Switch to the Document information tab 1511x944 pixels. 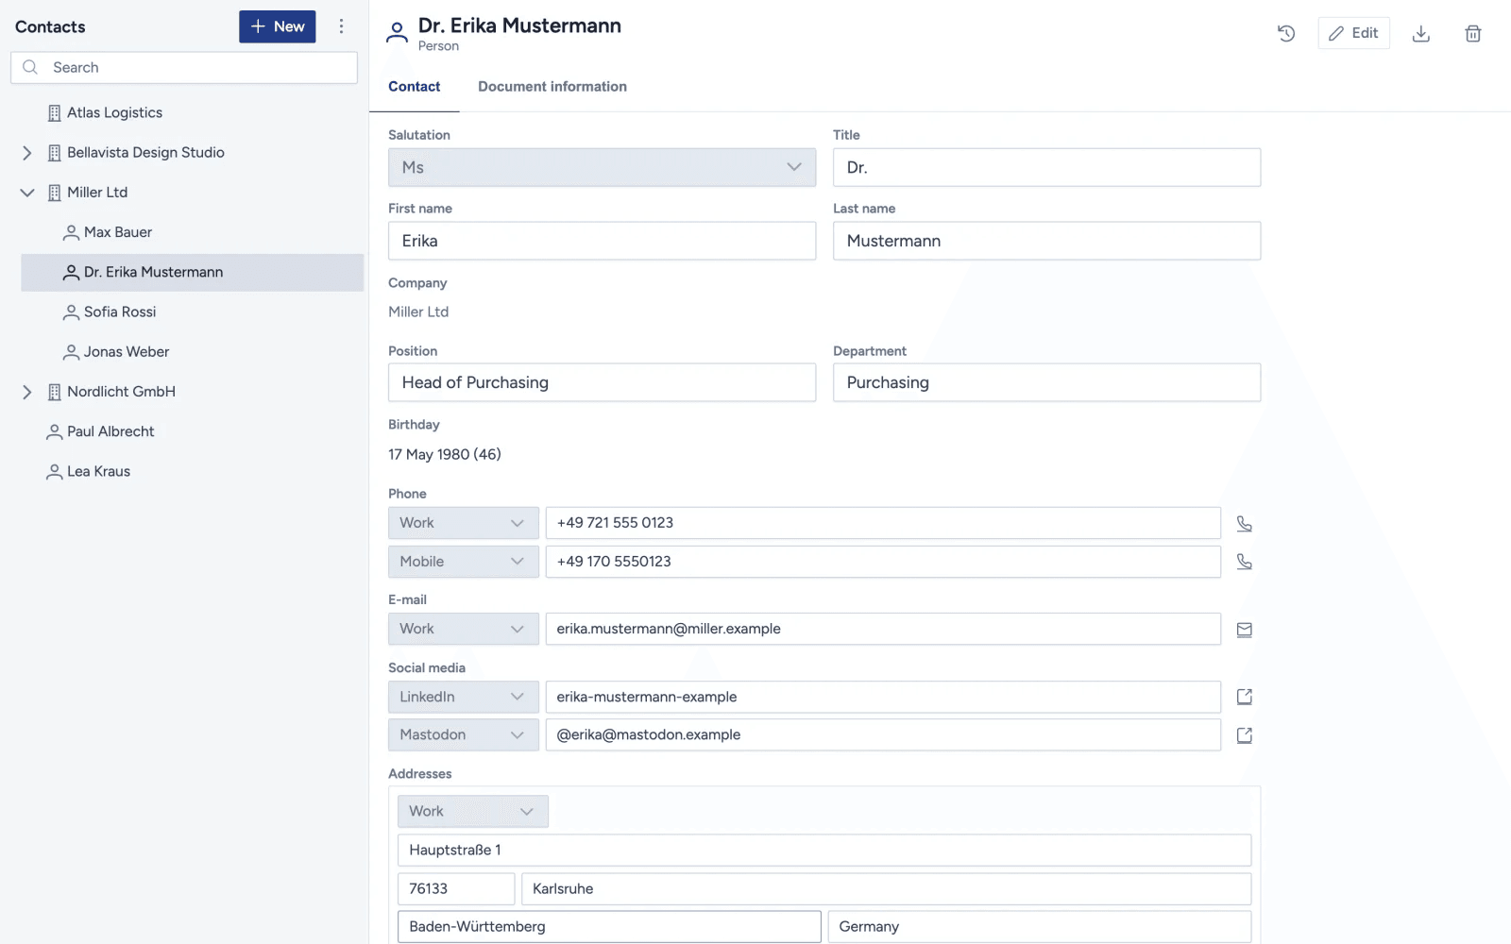(552, 87)
